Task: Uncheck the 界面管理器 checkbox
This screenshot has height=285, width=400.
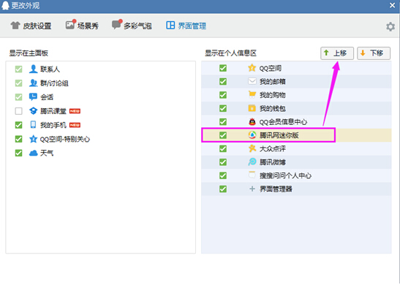Action: tap(223, 189)
